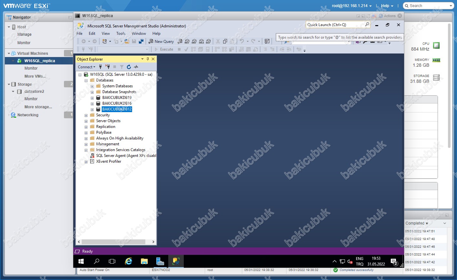Select SQL Server Agent node
Image resolution: width=457 pixels, height=280 pixels.
point(126,156)
